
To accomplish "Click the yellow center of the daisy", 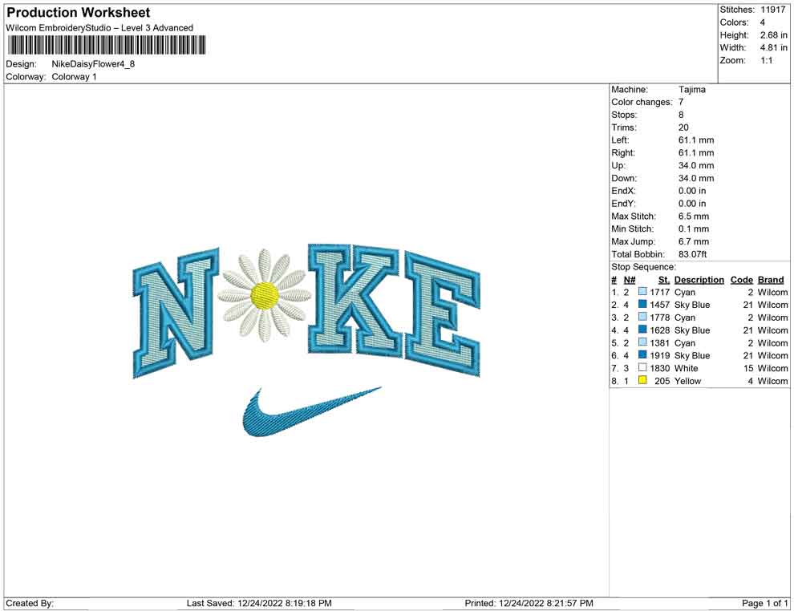I will click(x=265, y=295).
